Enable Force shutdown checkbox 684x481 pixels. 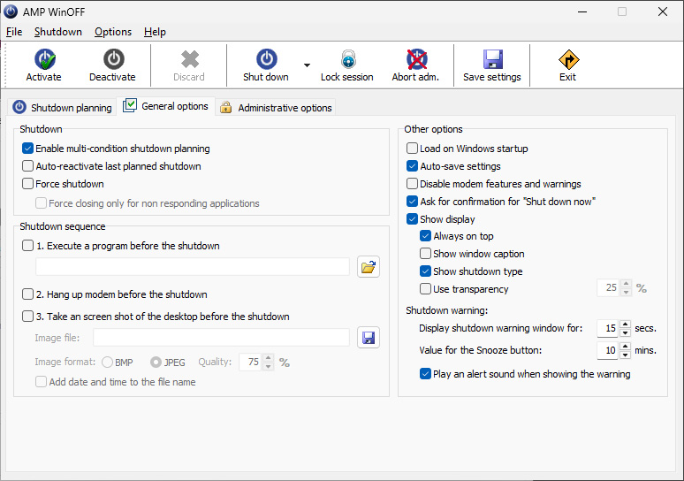[28, 184]
